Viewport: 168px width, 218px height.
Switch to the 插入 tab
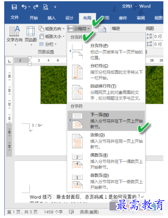tap(51, 18)
